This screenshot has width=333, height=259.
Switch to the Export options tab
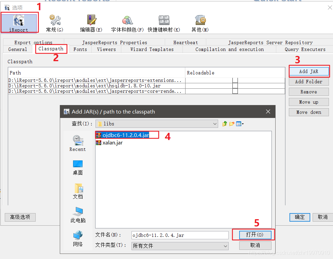point(33,42)
